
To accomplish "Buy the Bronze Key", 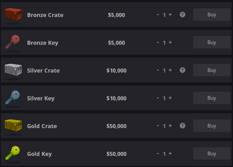I will pos(211,42).
